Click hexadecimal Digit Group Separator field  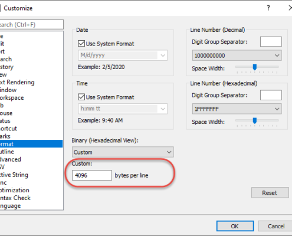click(271, 95)
